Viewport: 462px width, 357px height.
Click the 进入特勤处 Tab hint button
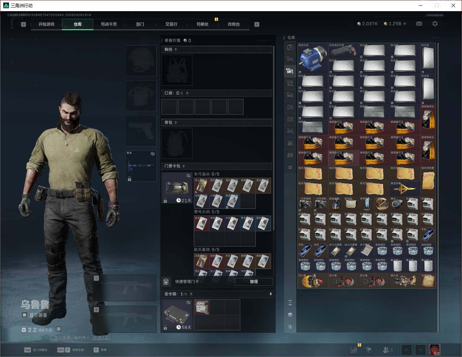(x=36, y=350)
